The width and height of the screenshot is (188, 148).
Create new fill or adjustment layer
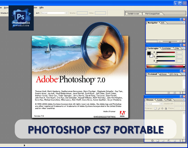tap(169, 141)
